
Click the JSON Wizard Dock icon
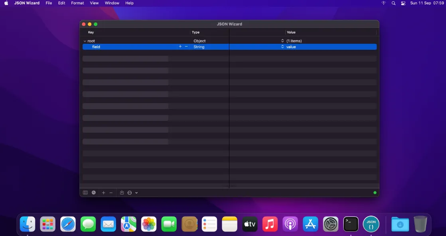click(x=371, y=224)
